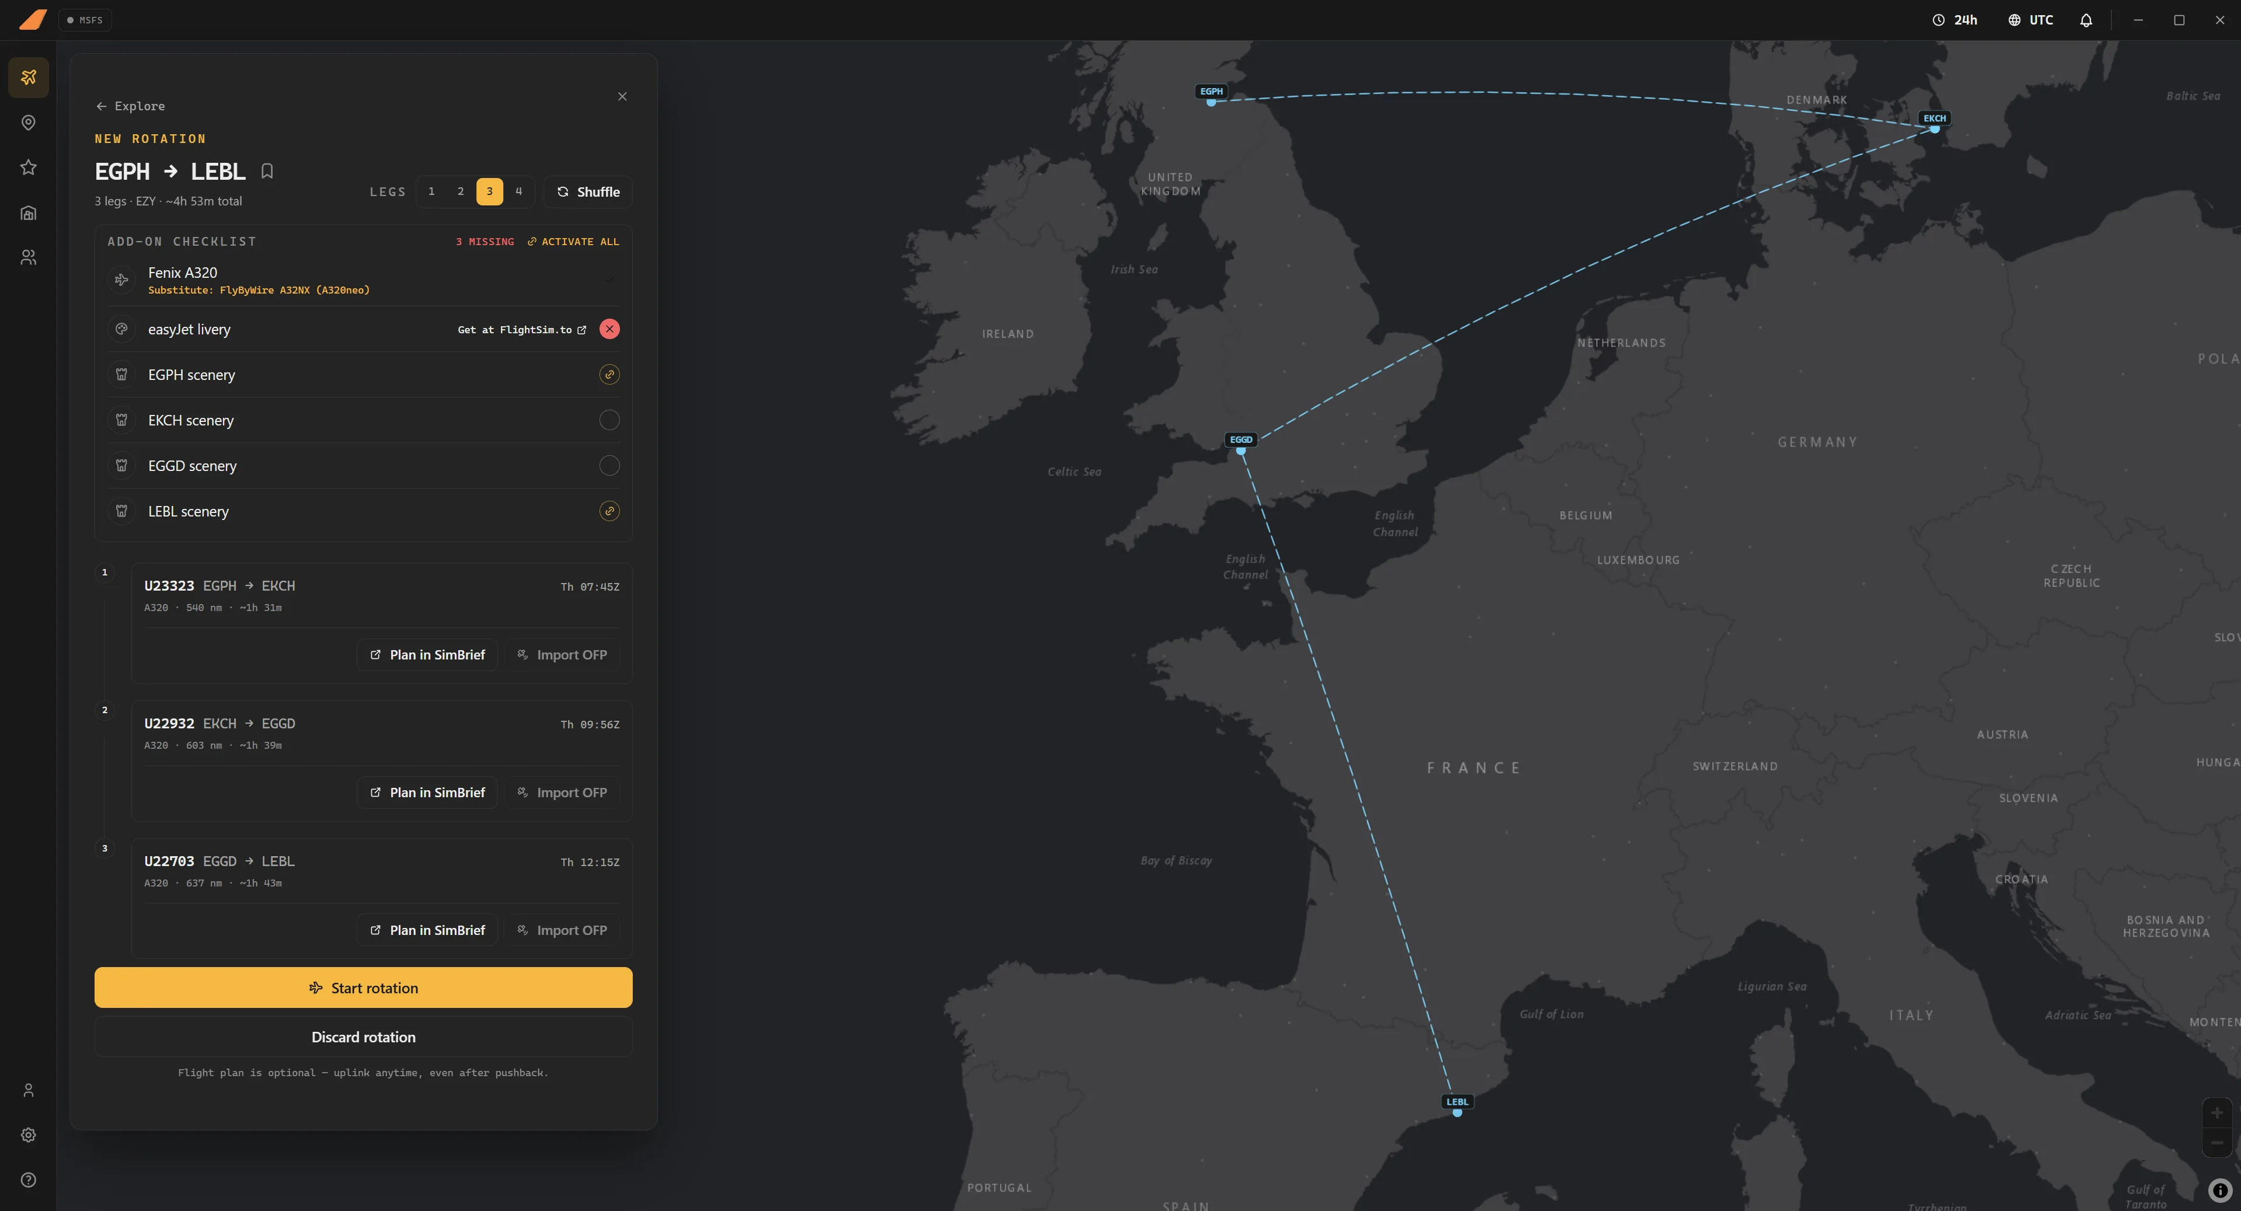Click Activate All add-ons
This screenshot has width=2241, height=1211.
click(573, 242)
